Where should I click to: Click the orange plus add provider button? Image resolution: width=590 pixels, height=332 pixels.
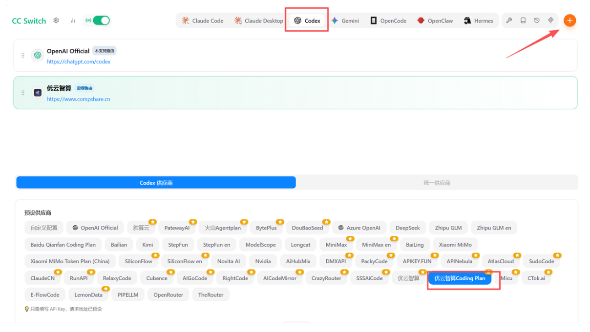[569, 20]
